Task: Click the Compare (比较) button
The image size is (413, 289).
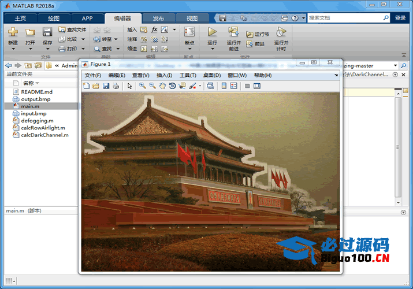Action: [68, 39]
